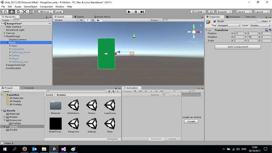Expand the Canvas object
272x153 pixels.
tap(4, 33)
